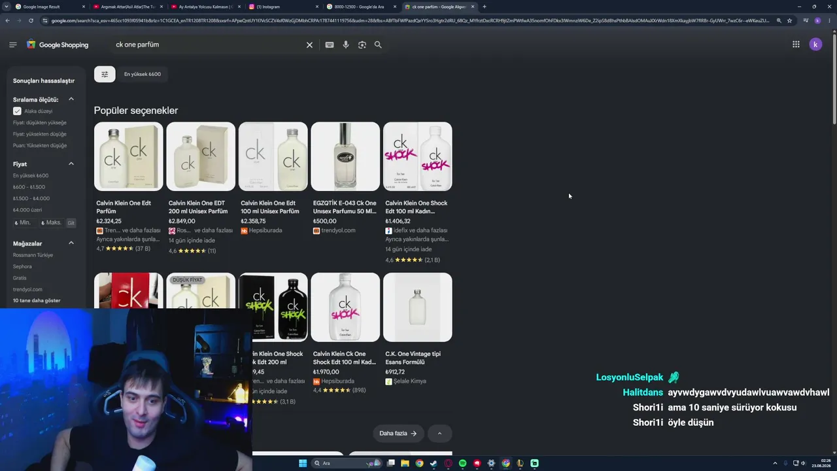Viewport: 837px width, 471px height.
Task: Filter by price '₺4.000 üzeri'
Action: (27, 210)
